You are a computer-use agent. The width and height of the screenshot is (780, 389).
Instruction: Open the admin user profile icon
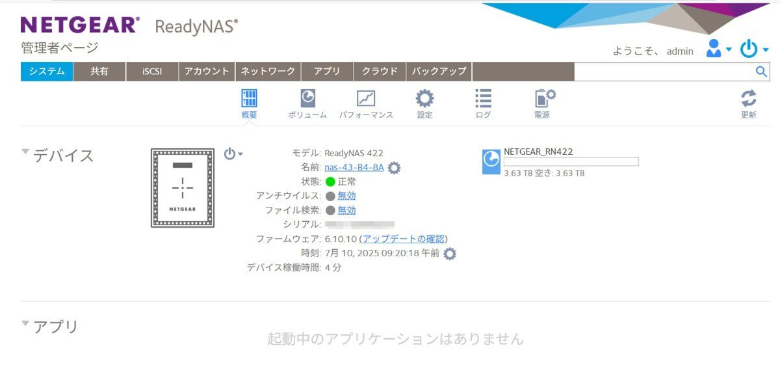[714, 48]
